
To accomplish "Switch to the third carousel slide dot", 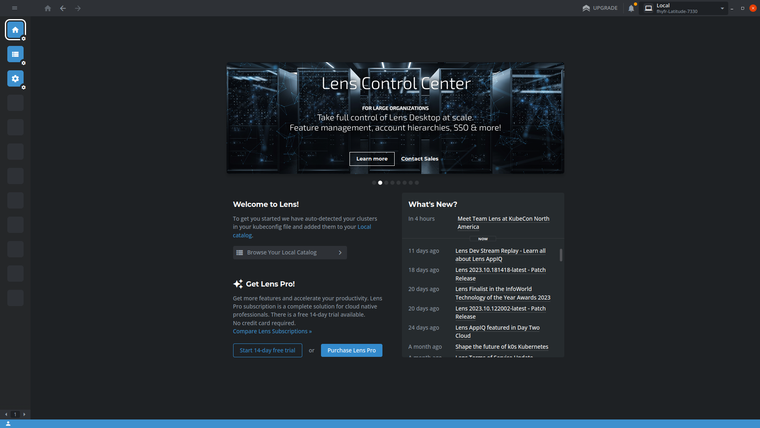I will point(386,183).
